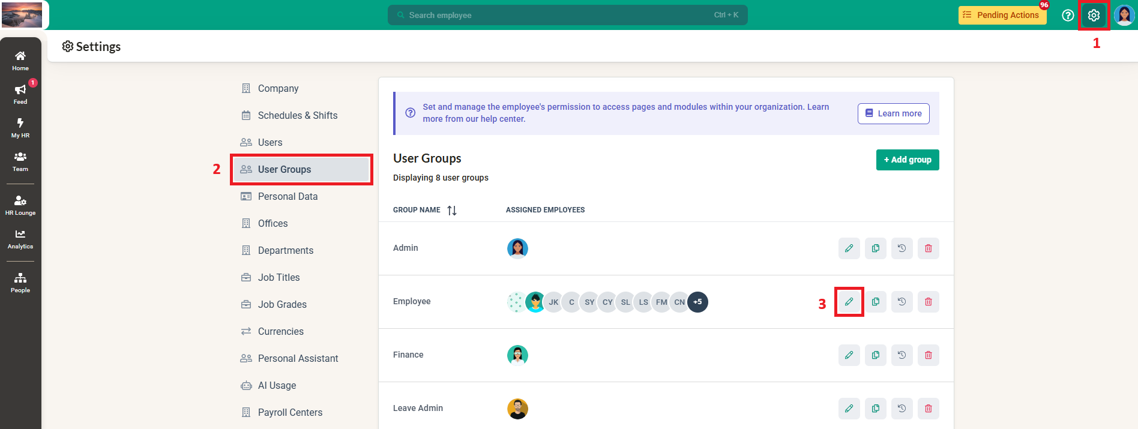
Task: Delete the Leave Admin group
Action: [928, 409]
